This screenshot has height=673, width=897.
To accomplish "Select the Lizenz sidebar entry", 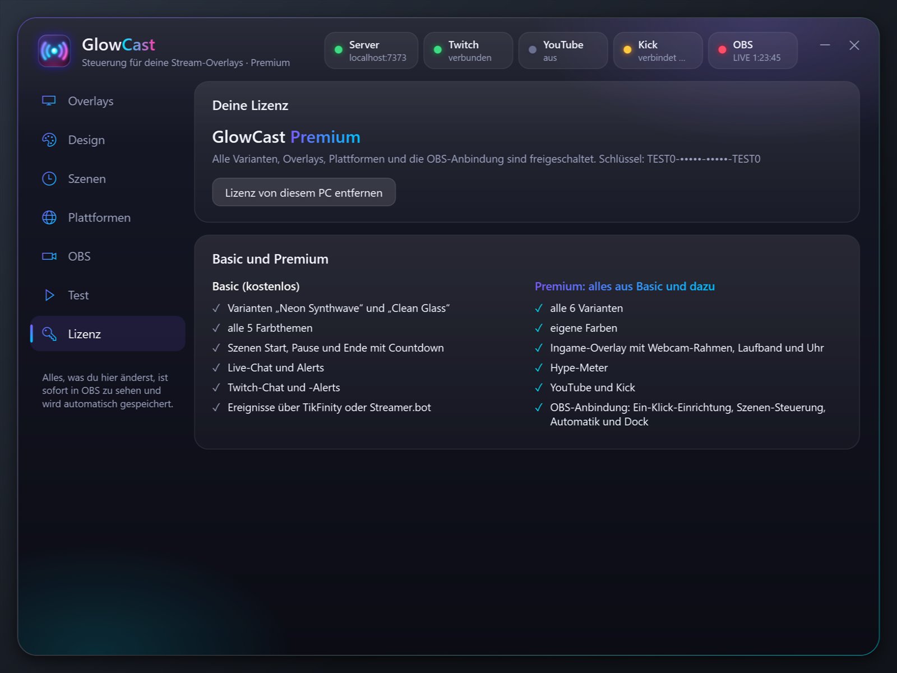I will (x=108, y=334).
